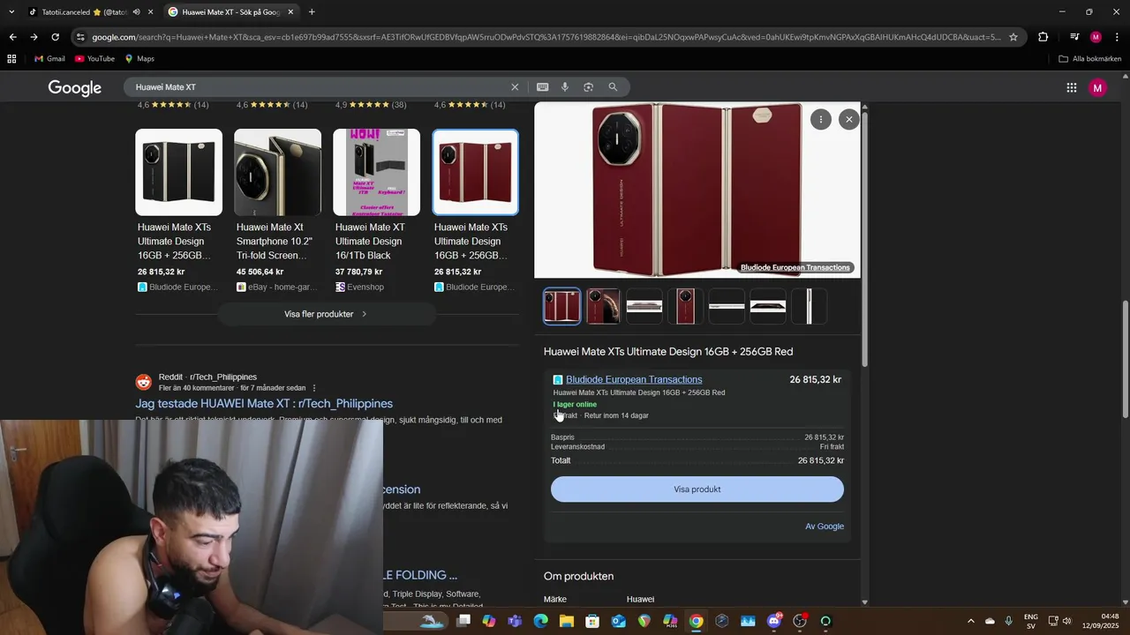Screen dimensions: 1130x635
Task: Click the image source label Bludiode European Transactions
Action: click(x=795, y=267)
